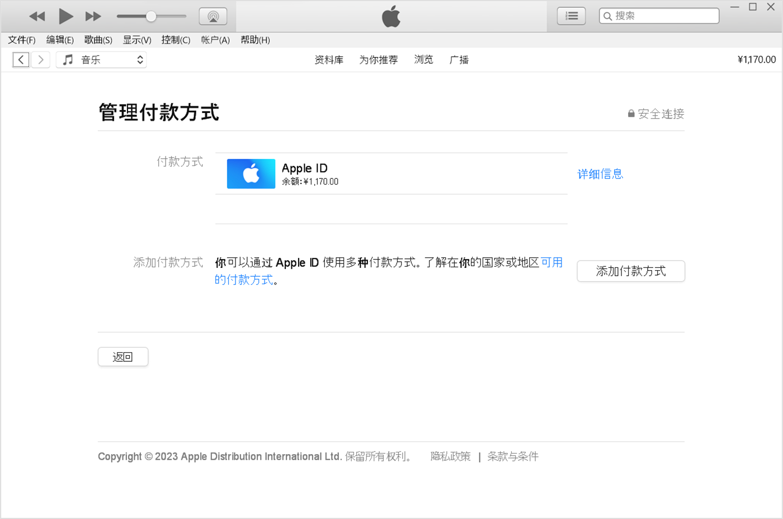The height and width of the screenshot is (519, 783).
Task: Click the 添加付款方式 button
Action: pos(630,271)
